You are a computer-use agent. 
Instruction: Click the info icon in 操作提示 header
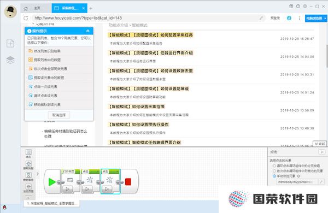tap(30, 31)
